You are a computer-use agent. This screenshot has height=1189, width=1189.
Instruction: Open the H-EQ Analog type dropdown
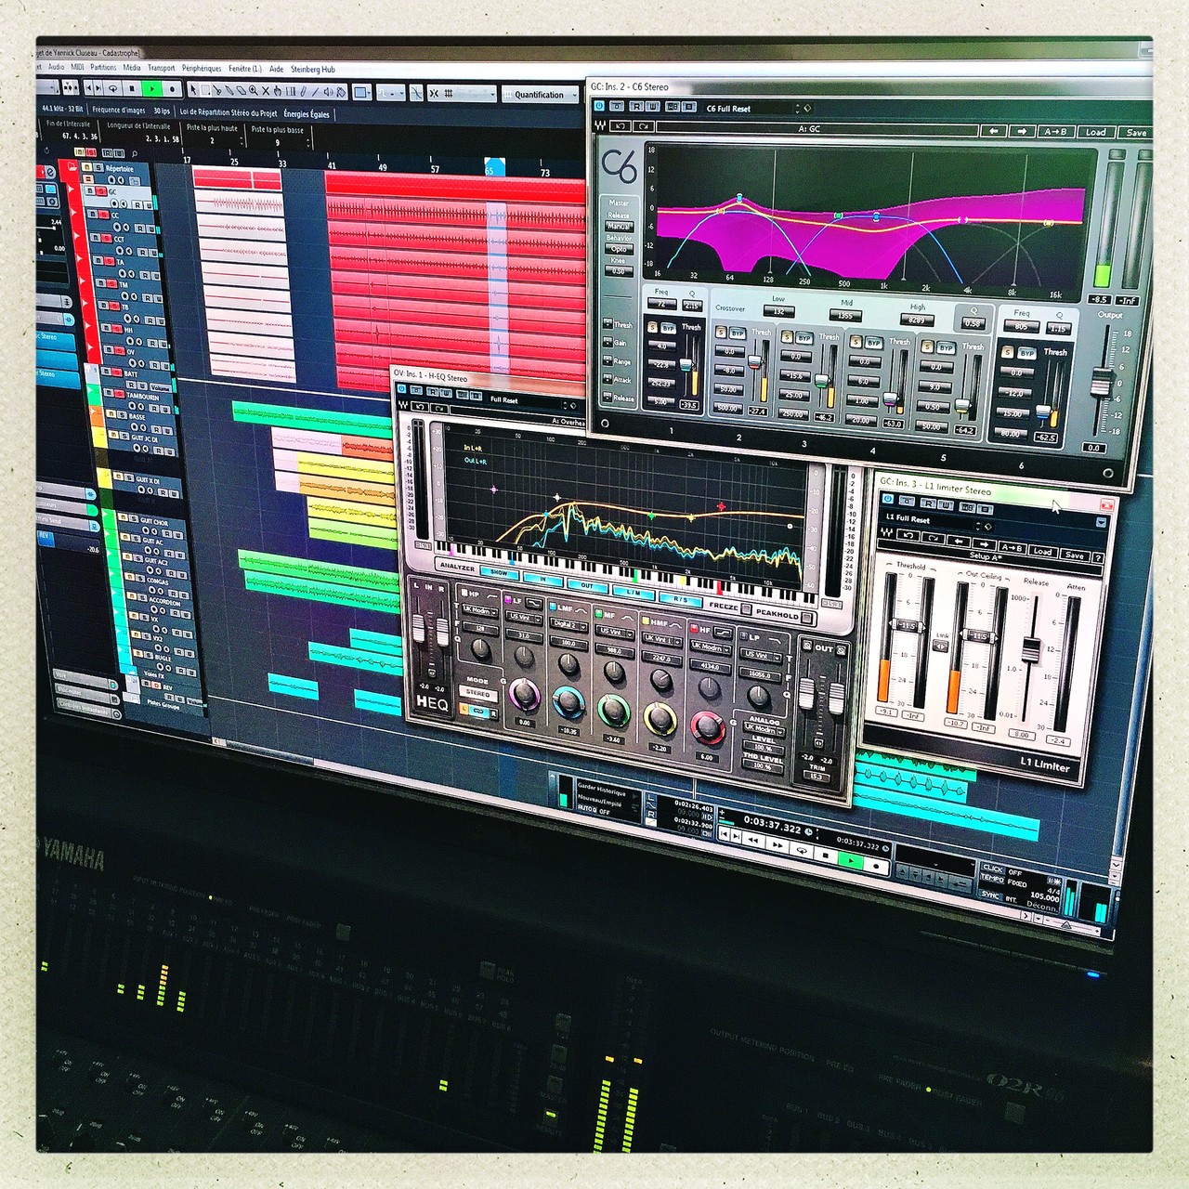(765, 729)
